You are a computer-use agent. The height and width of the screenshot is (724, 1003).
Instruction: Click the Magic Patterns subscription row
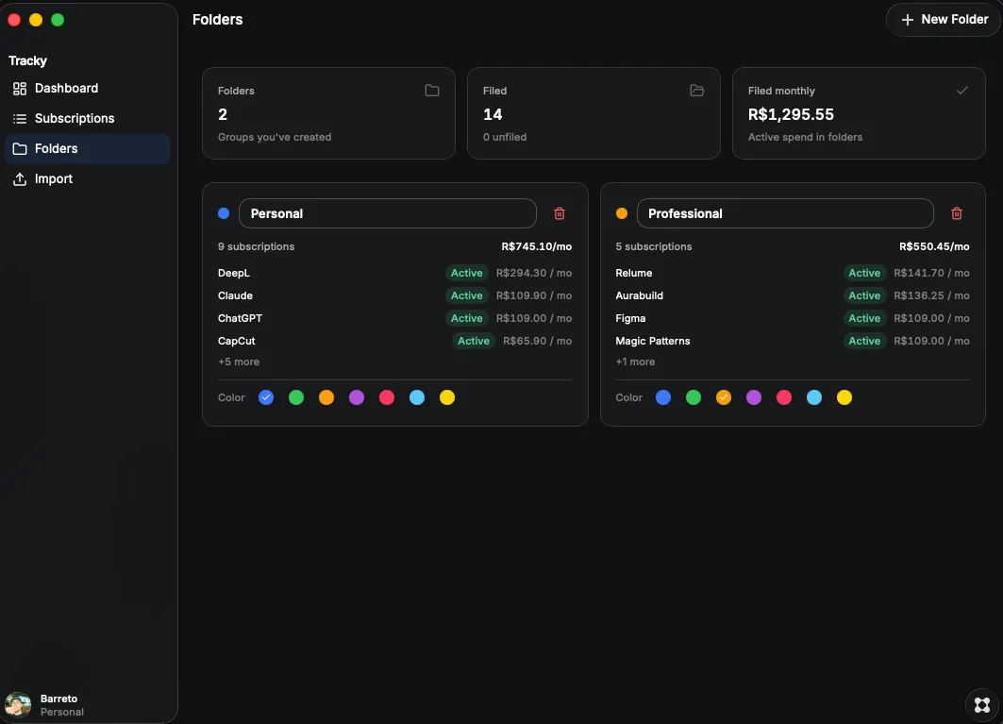793,341
